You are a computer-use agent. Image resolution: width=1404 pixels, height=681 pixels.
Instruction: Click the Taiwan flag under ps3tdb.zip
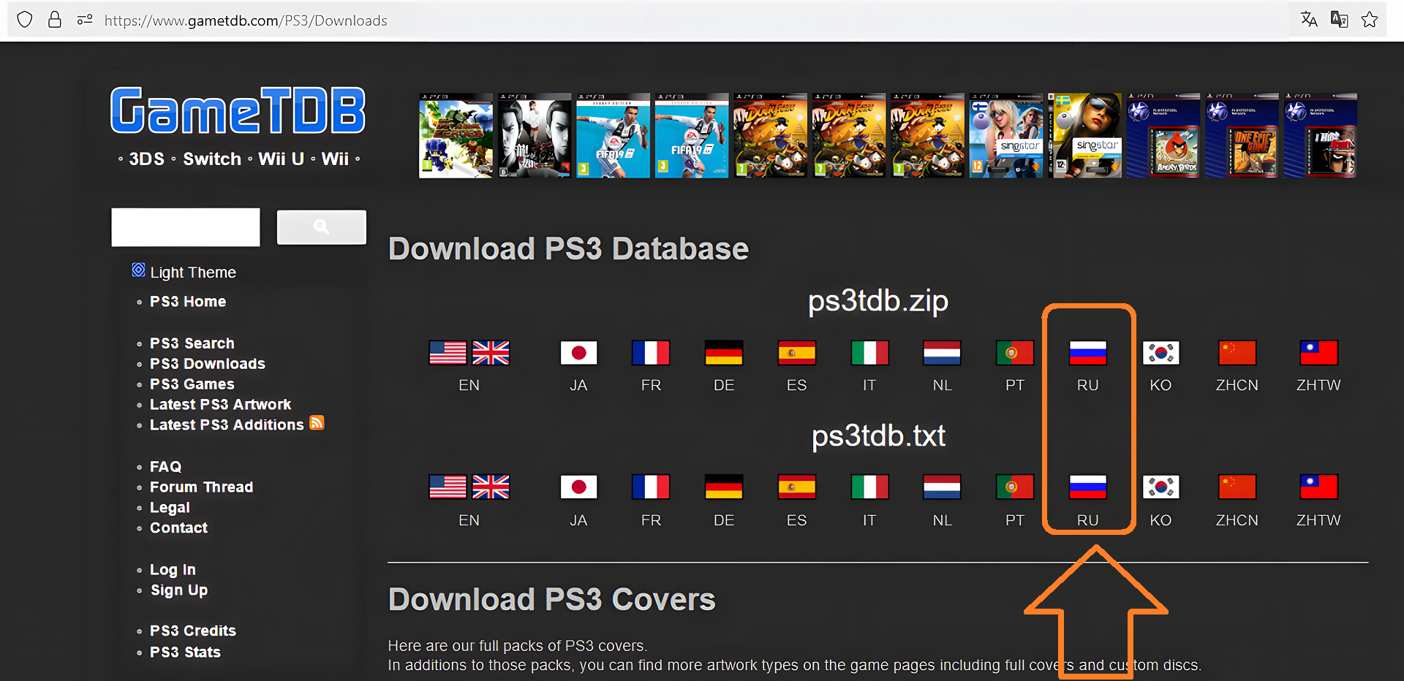pos(1318,353)
